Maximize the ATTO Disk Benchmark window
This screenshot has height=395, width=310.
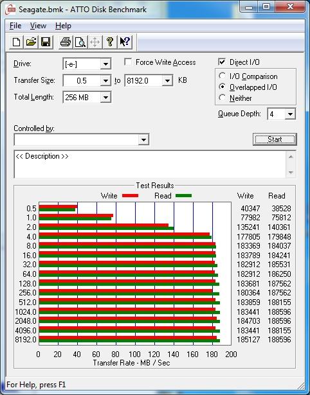[x=266, y=7]
